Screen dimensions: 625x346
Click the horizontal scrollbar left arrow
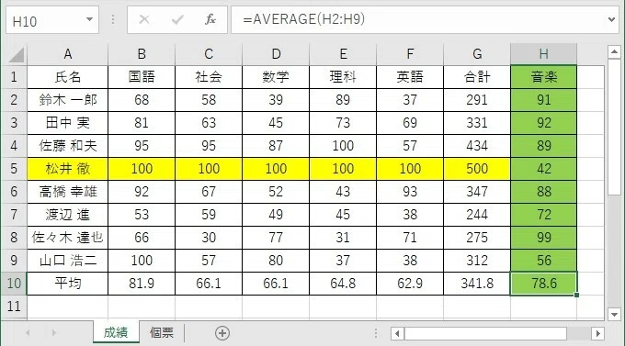[397, 333]
